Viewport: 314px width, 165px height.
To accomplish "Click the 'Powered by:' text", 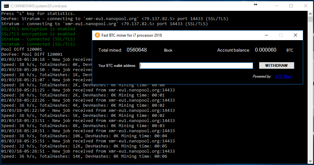I will (x=262, y=76).
